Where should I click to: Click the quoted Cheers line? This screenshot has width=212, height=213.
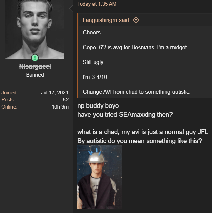[91, 33]
